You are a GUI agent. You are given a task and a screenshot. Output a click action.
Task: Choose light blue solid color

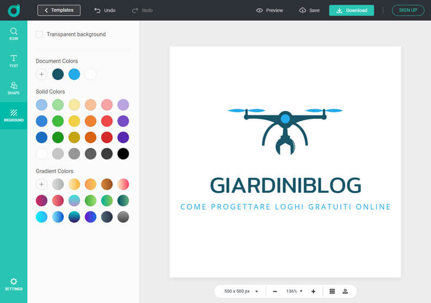click(41, 105)
